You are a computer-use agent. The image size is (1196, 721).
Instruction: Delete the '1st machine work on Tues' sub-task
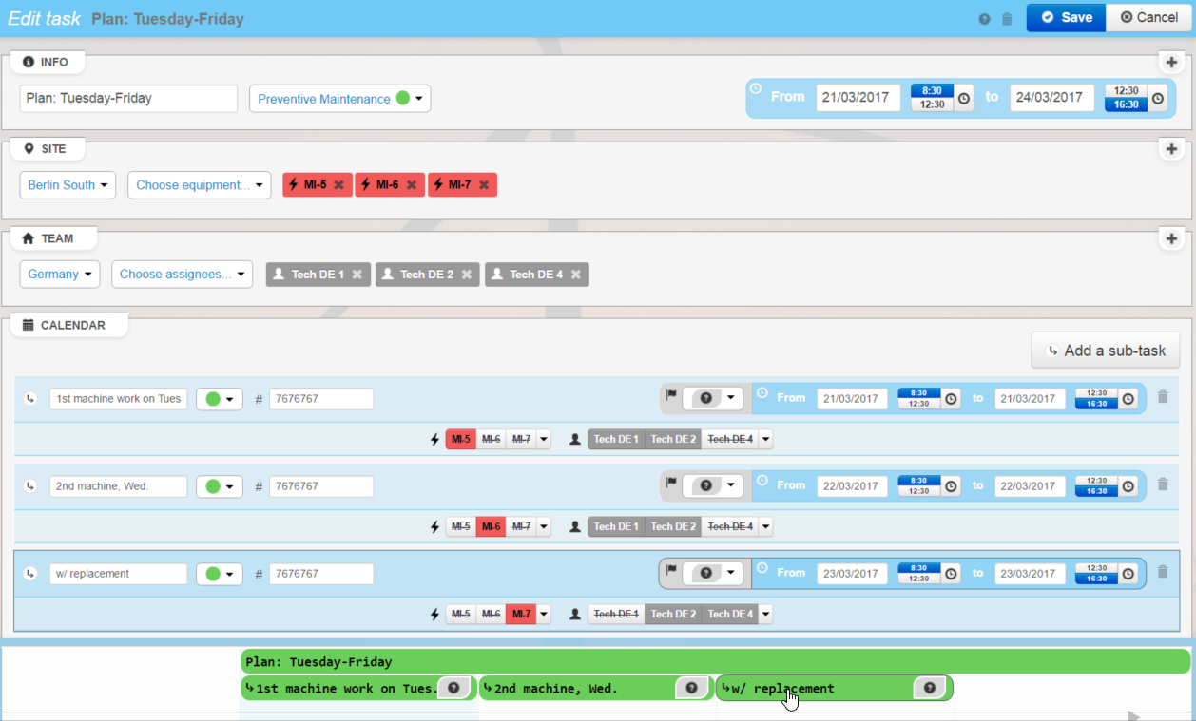point(1163,397)
